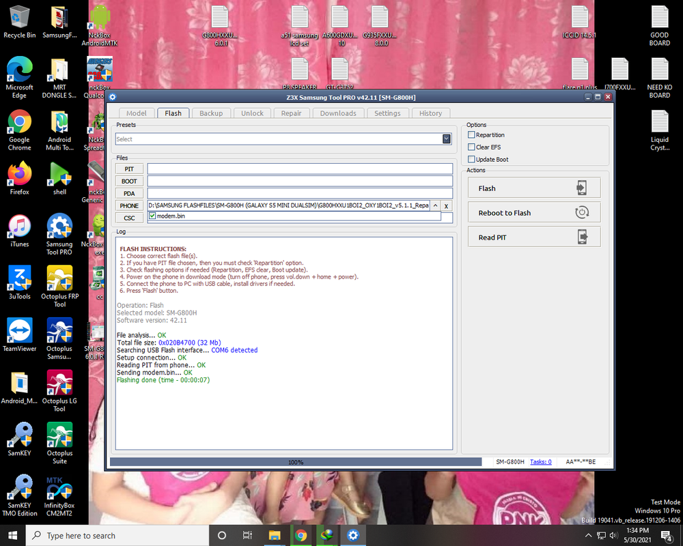Open the notification center icon
Viewport: 683px width, 546px height.
pyautogui.click(x=667, y=536)
